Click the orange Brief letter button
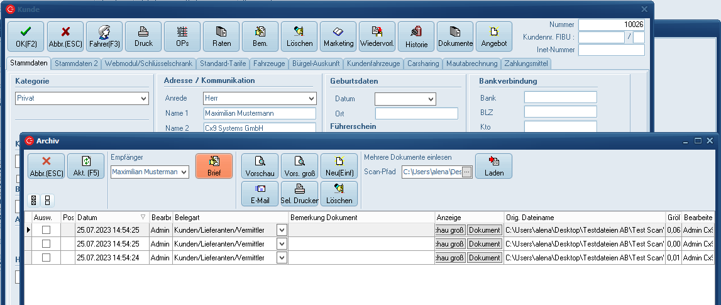Viewport: 721px width, 305px height. [x=214, y=166]
